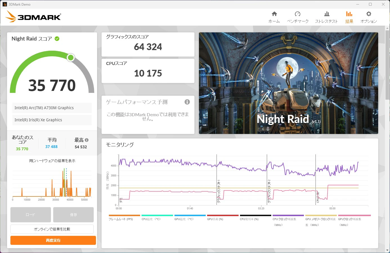The height and width of the screenshot is (253, 390).
Task: Click the グラフィックステスト2 marker in the chart
Action: pyautogui.click(x=269, y=191)
